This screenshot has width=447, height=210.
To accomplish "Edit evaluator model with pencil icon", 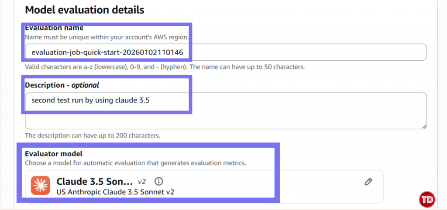I will (368, 182).
